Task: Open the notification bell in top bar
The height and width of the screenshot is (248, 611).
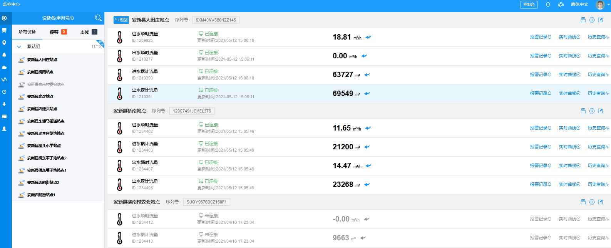Action: point(548,5)
